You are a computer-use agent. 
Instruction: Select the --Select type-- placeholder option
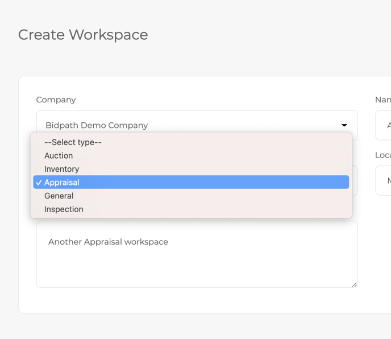[191, 142]
